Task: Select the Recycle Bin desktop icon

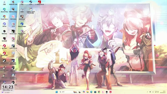Action: click(x=4, y=3)
